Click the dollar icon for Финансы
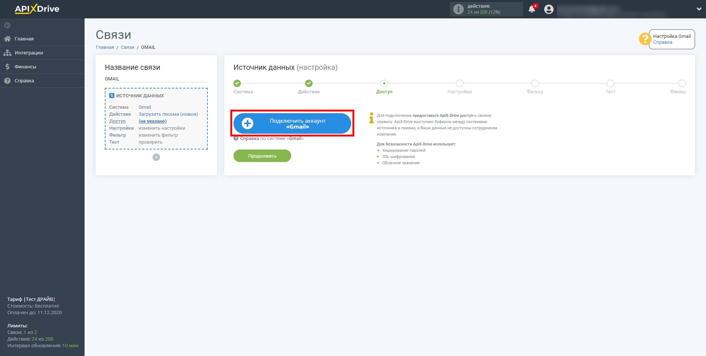Screen dimensions: 706x356 click(x=7, y=66)
